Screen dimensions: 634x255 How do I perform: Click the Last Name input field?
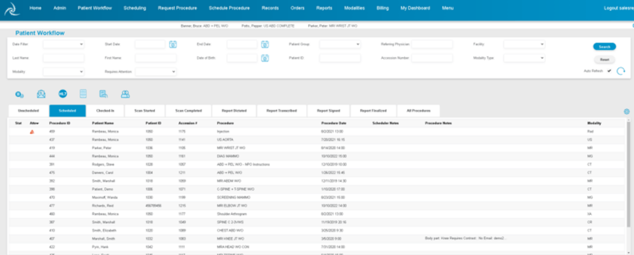coord(63,58)
